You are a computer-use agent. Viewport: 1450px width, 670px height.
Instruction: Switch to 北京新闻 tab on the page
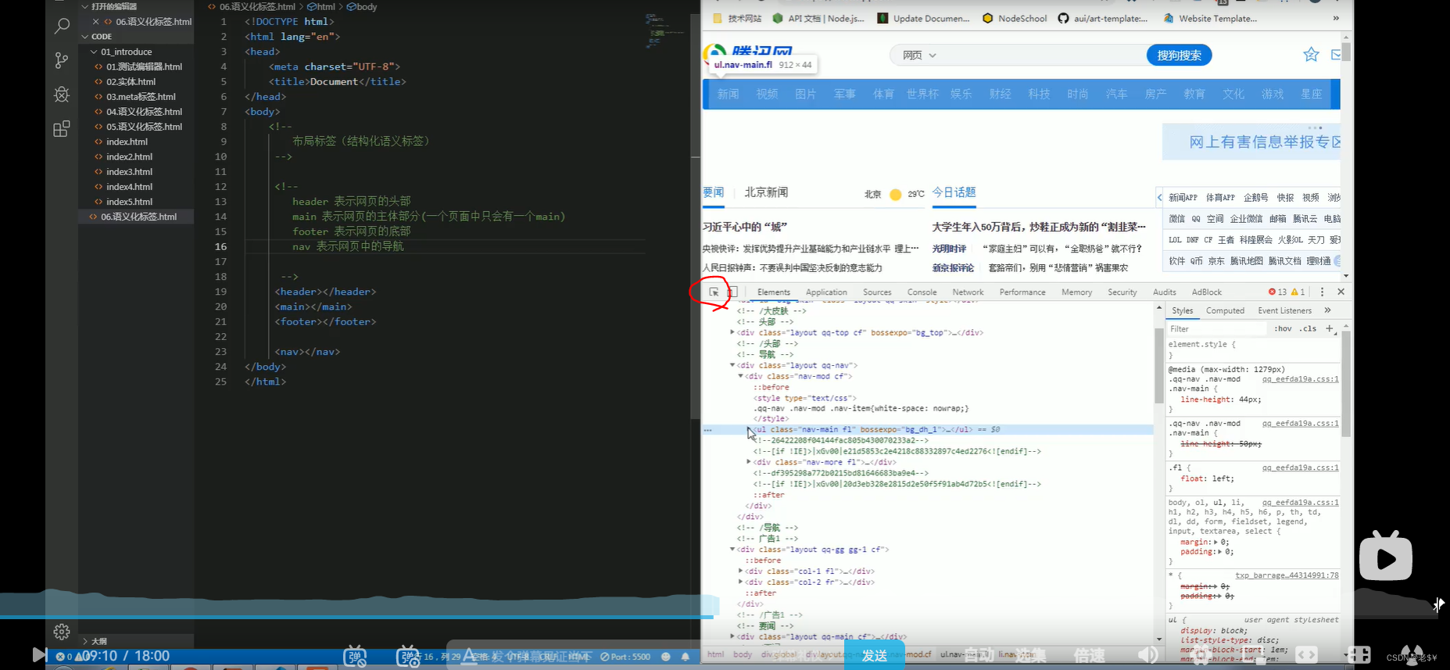766,192
